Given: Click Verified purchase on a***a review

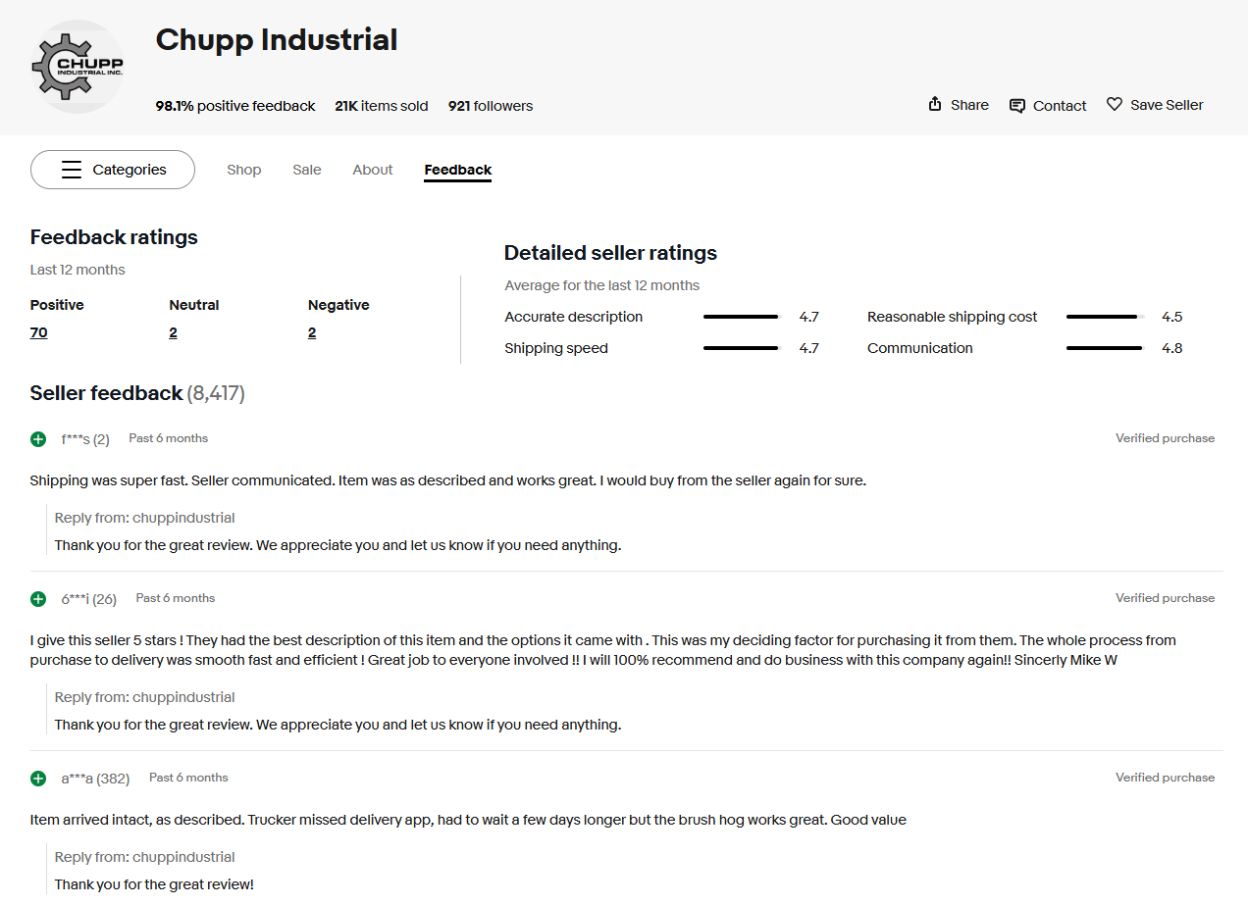Looking at the screenshot, I should [1165, 778].
